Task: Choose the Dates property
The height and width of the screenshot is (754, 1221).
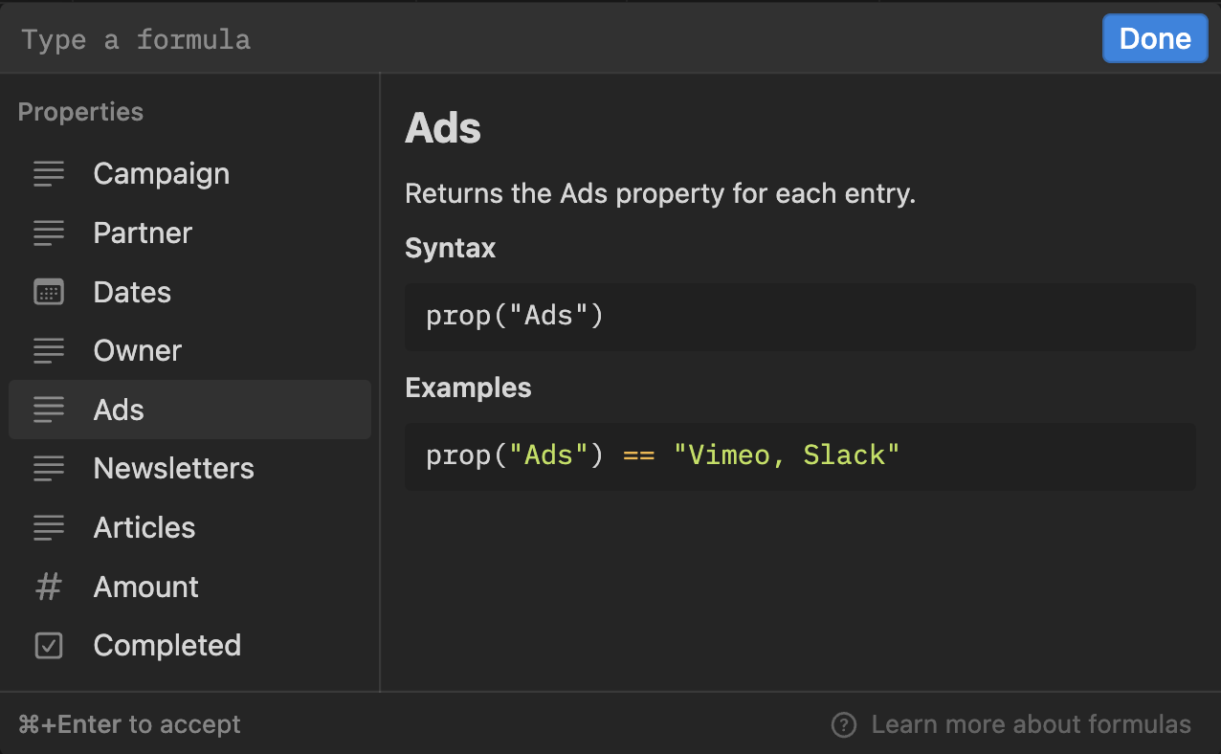Action: point(189,292)
